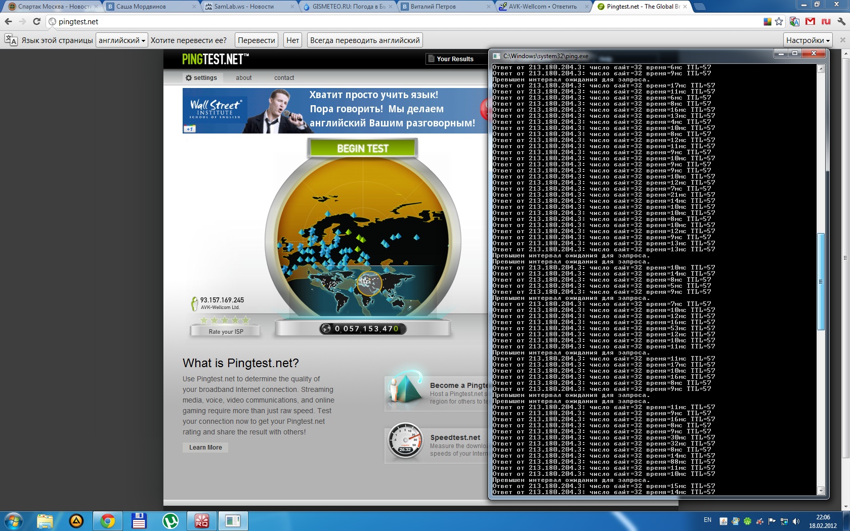Click the 'Rate your ISP' button

click(x=225, y=332)
